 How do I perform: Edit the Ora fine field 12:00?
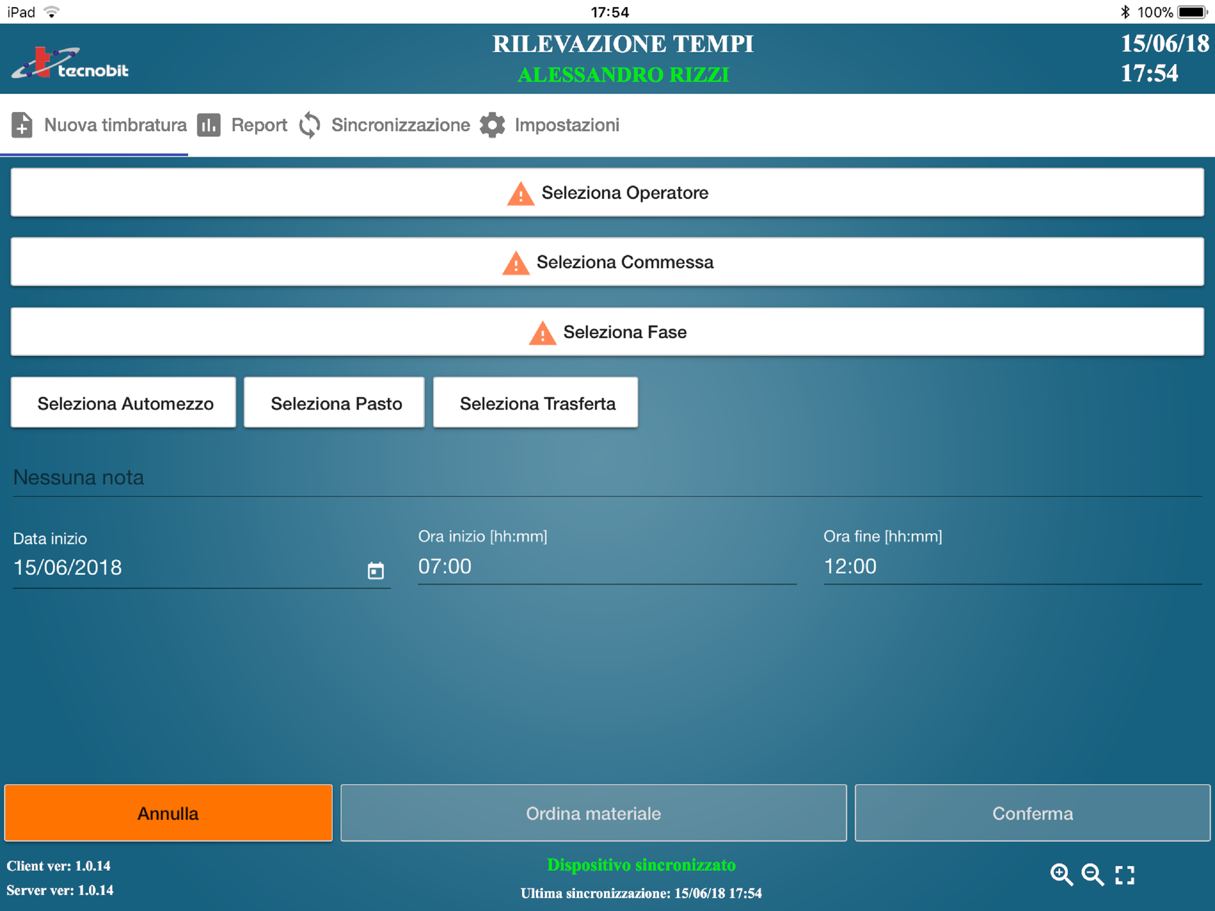click(x=1013, y=567)
